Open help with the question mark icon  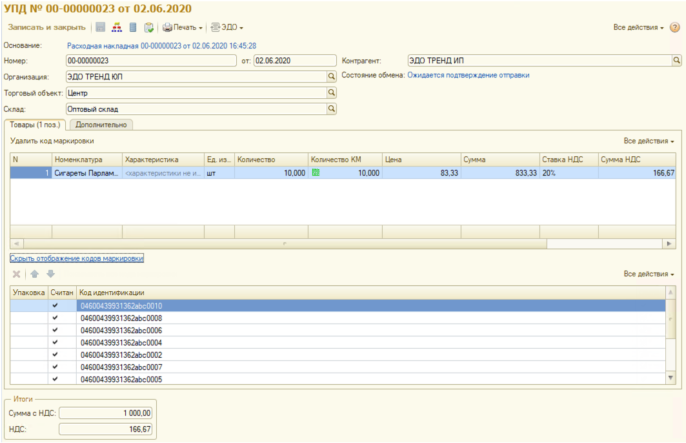click(675, 28)
